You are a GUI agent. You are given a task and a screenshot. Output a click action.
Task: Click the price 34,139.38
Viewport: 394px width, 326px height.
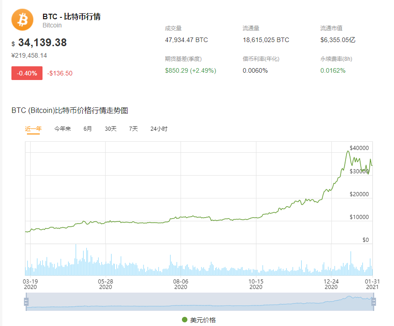43,43
